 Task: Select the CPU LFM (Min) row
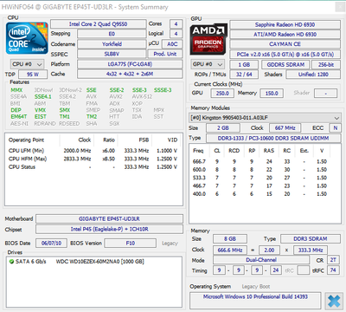pos(93,151)
